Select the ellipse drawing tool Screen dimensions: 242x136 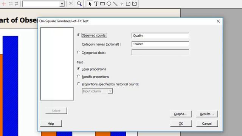pos(109,4)
